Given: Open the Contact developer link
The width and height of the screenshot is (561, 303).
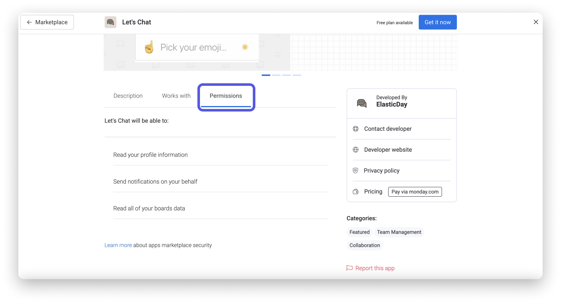Looking at the screenshot, I should [x=388, y=129].
